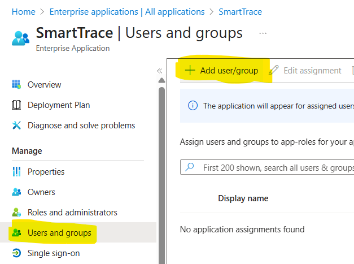Click the Roles and administrators icon
The width and height of the screenshot is (354, 264).
click(x=16, y=213)
